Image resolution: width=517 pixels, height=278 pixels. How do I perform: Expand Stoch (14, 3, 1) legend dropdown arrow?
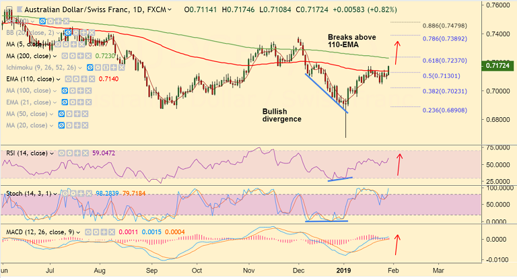point(55,194)
